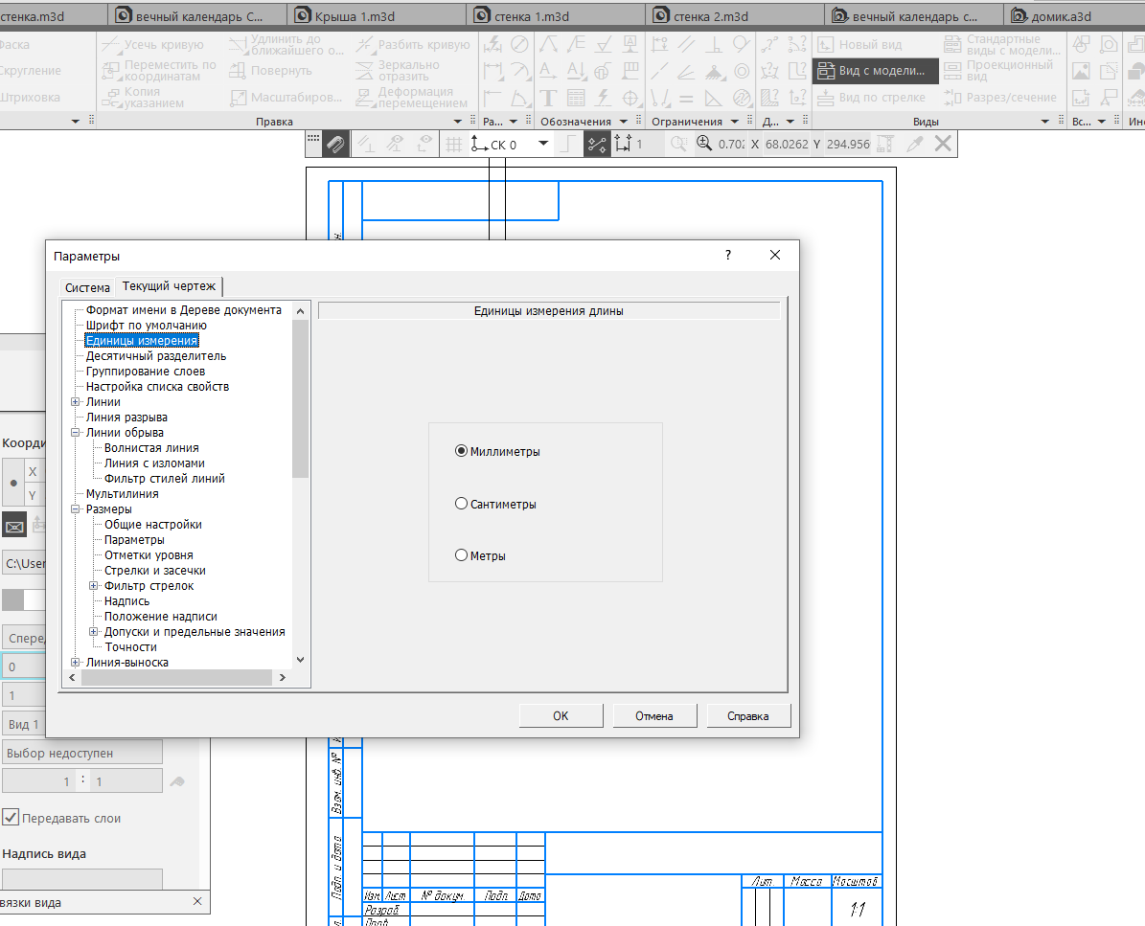Click the СК 0 coordinate system icon

click(479, 145)
